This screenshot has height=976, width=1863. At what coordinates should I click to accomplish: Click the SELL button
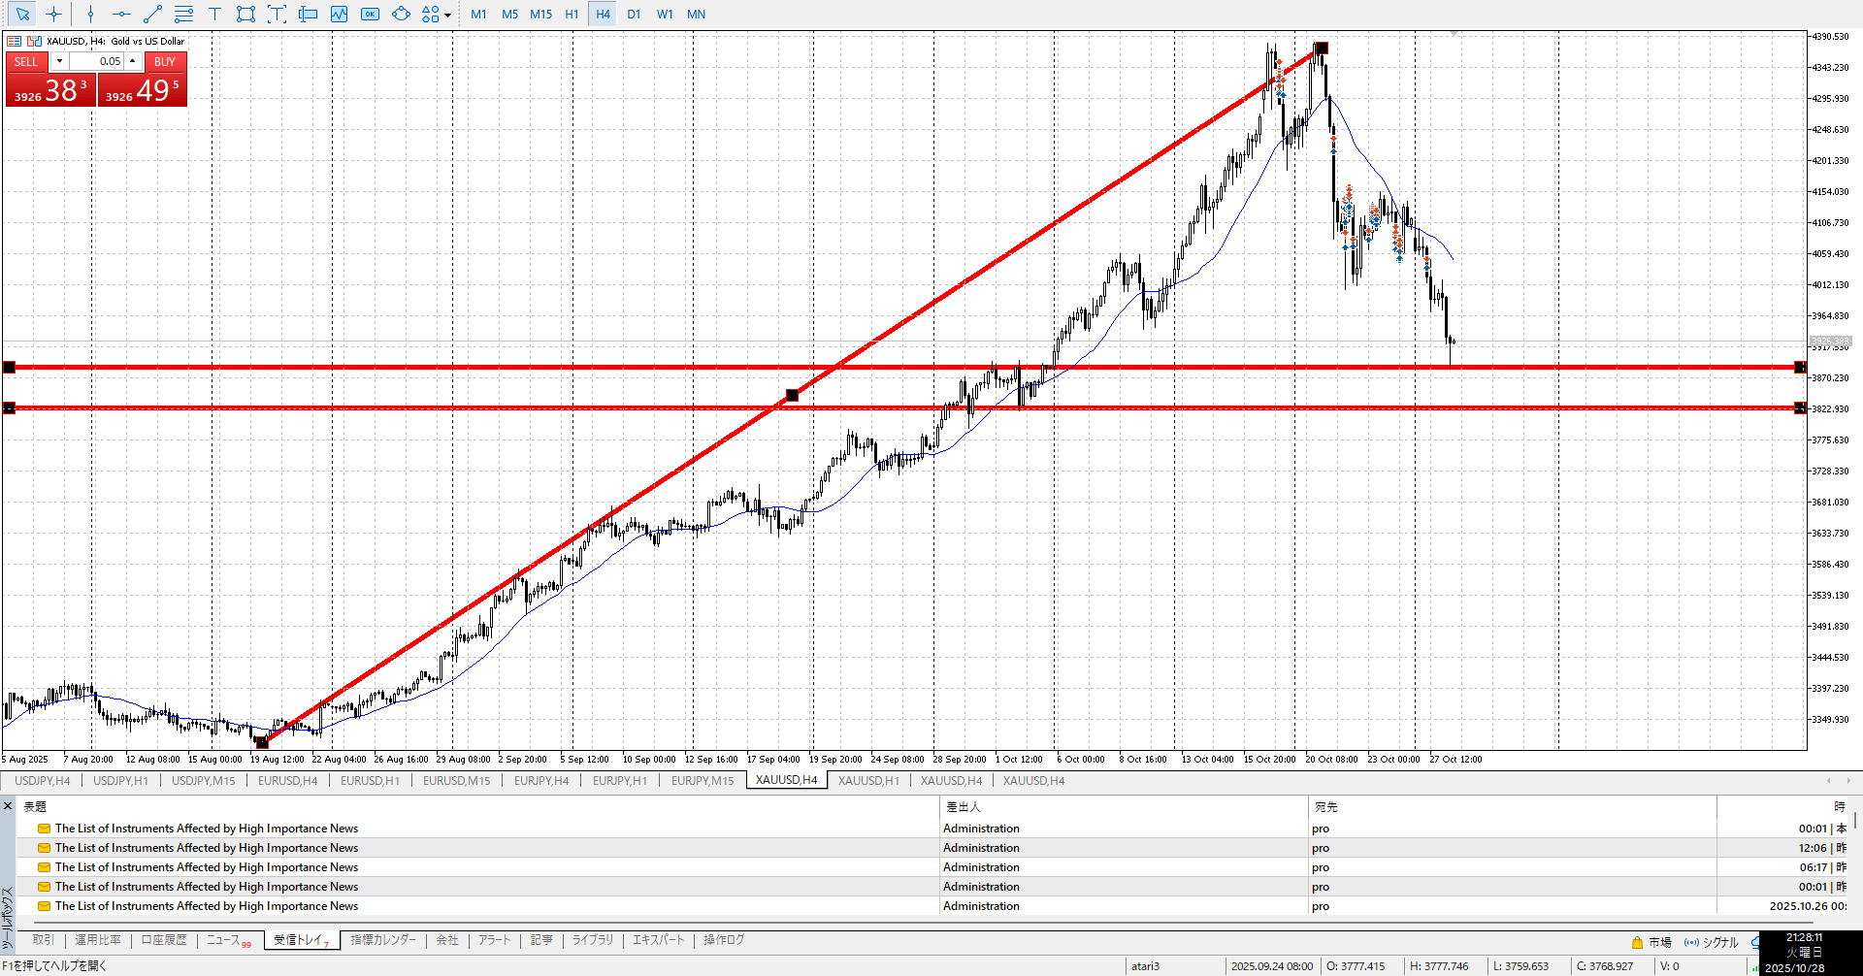tap(26, 61)
